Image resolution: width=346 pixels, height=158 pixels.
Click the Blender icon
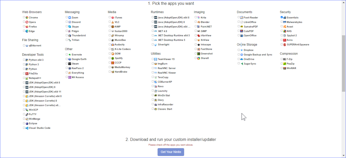(199, 22)
